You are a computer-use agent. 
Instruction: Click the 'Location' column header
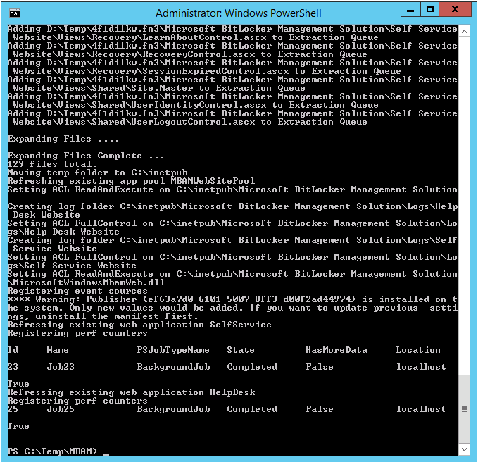(x=418, y=350)
